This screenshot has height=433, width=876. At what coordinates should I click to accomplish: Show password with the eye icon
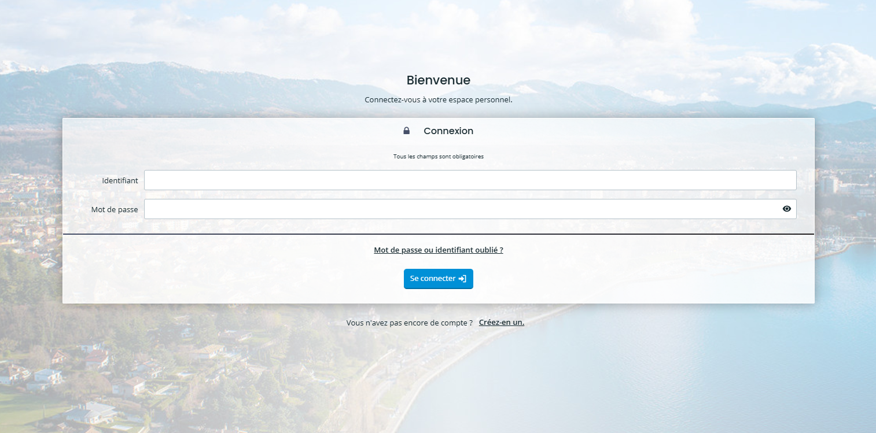click(x=786, y=209)
